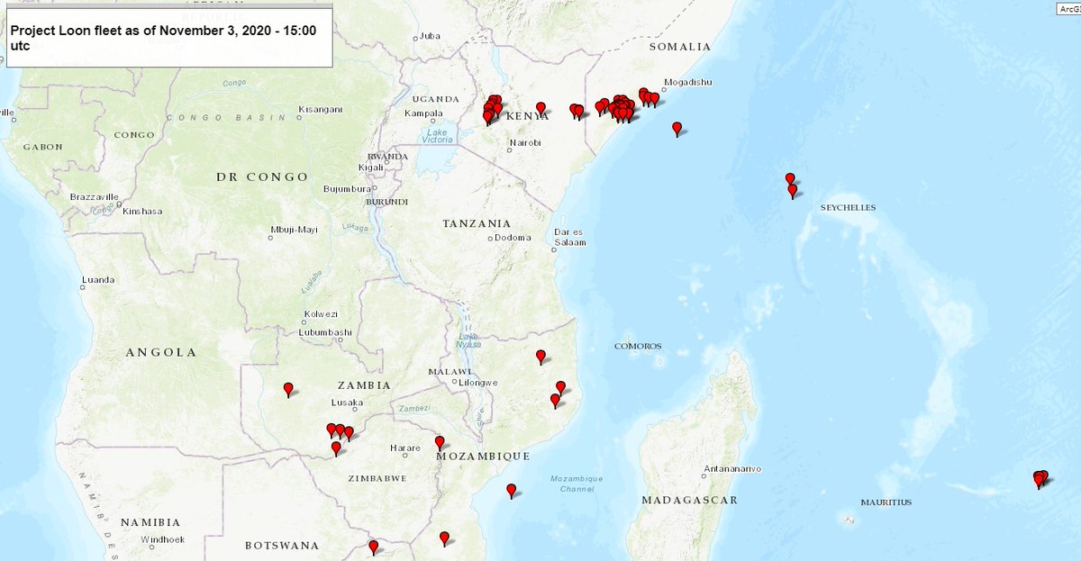Click the single marker in central Kenya above Nairobi
This screenshot has width=1081, height=561.
[x=540, y=108]
